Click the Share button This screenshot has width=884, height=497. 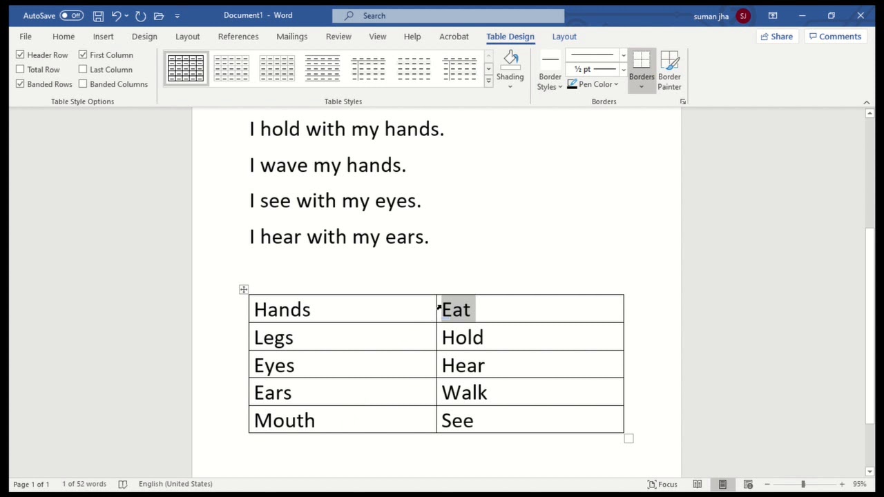click(776, 37)
